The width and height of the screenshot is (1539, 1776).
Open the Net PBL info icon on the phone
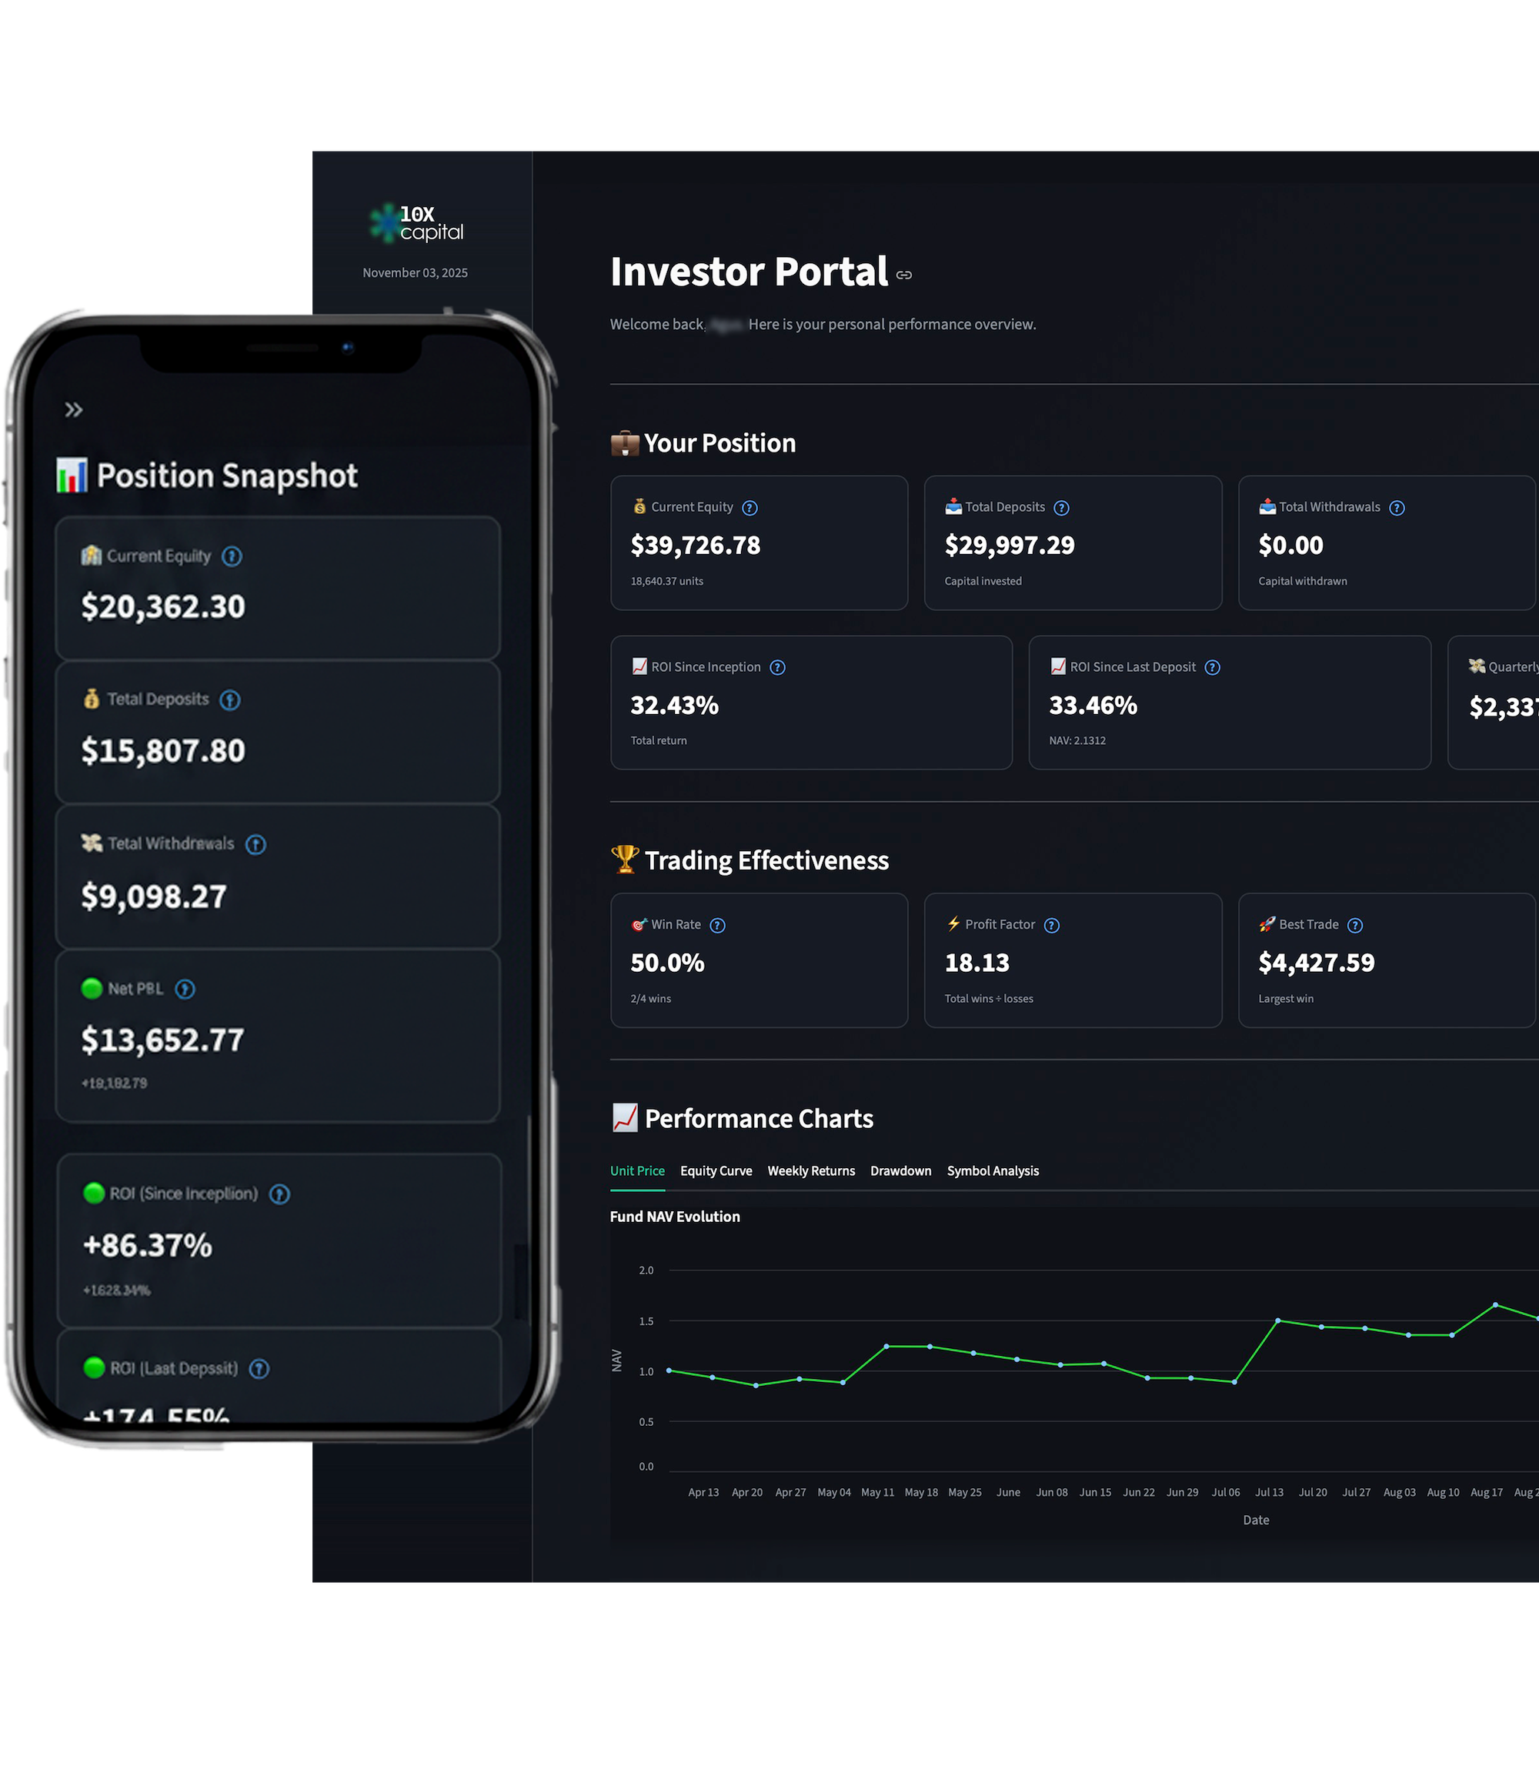185,989
